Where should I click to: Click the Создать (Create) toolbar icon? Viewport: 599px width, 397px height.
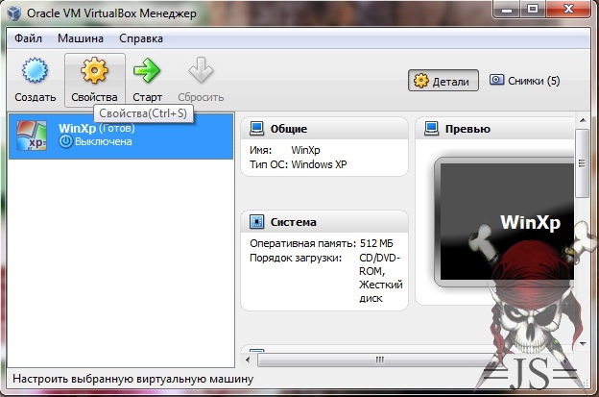tap(35, 70)
